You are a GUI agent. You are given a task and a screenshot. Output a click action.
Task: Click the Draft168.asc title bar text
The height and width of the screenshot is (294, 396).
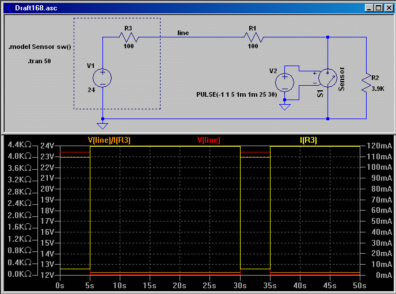coord(36,8)
